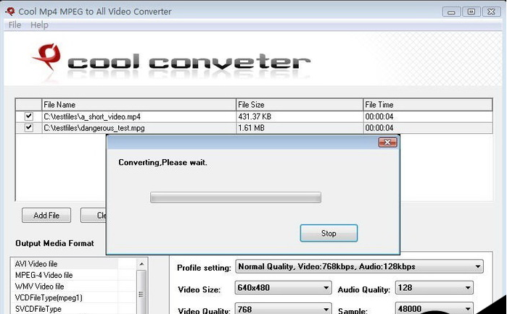
Task: Uncheck the a_short_video.mp4 checkbox
Action: point(29,116)
